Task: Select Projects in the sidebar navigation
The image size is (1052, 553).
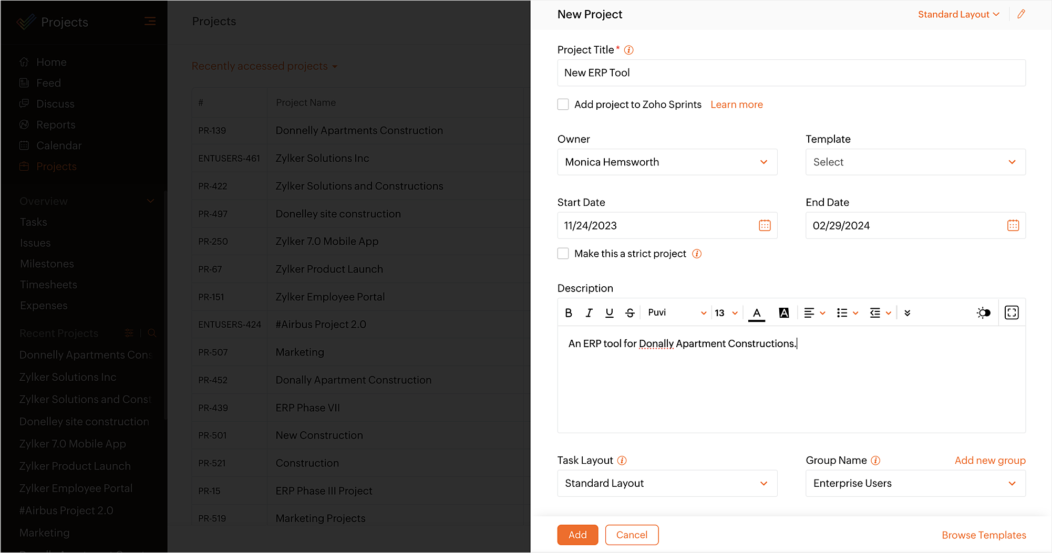Action: (56, 166)
